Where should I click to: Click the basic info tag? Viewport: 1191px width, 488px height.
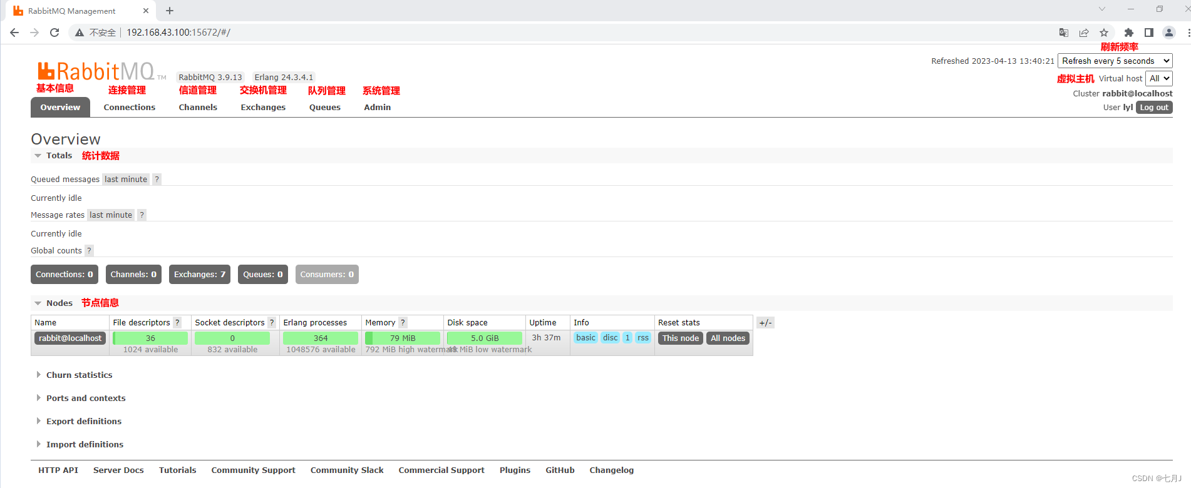click(586, 338)
